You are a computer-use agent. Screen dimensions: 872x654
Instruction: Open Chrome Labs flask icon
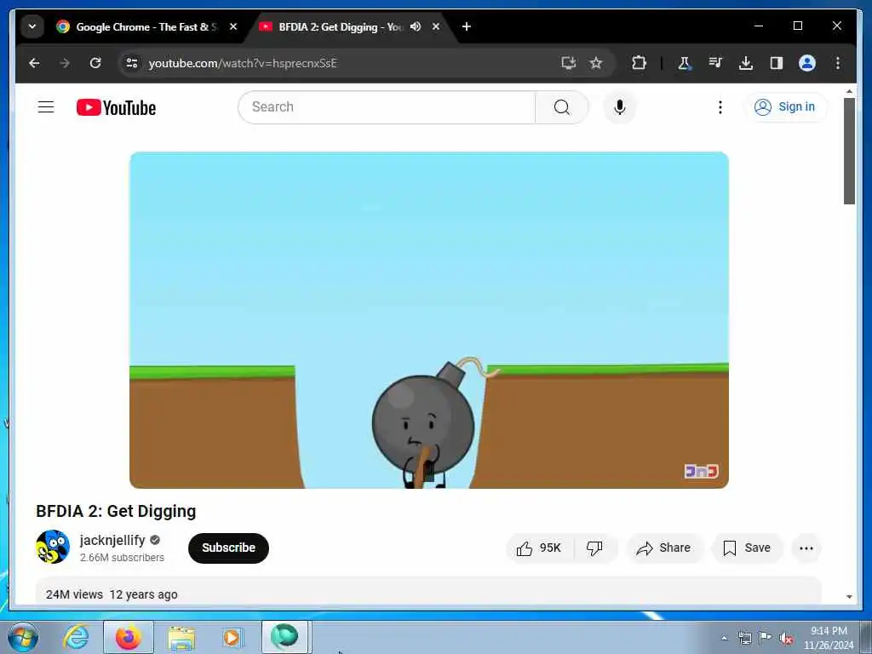(685, 63)
